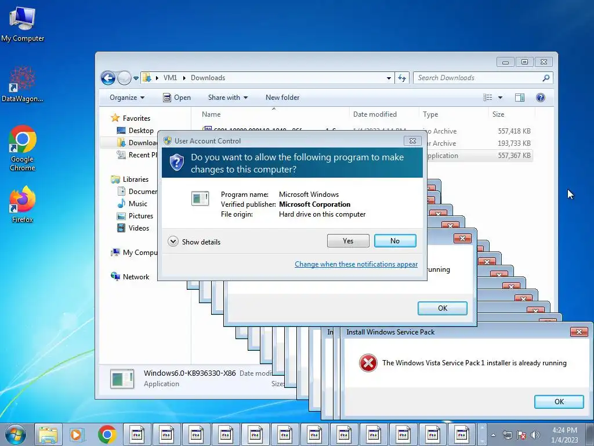Select Music under Libraries

(x=132, y=204)
